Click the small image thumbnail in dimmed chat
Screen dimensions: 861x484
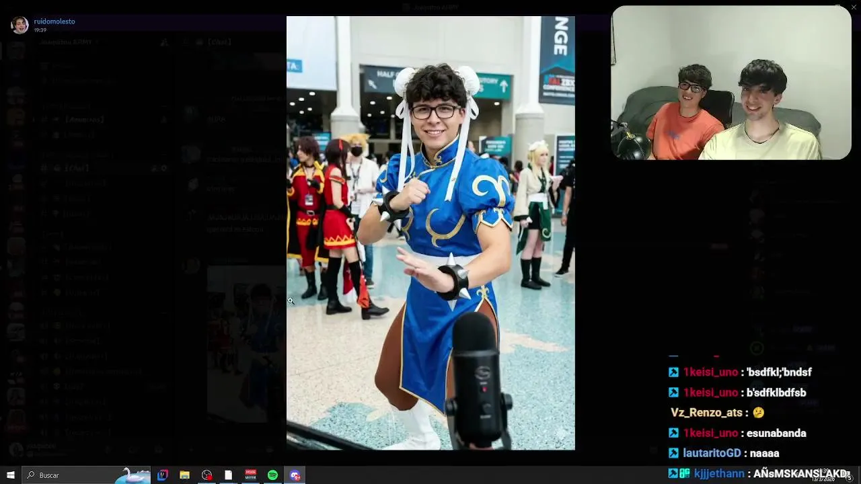tap(246, 343)
